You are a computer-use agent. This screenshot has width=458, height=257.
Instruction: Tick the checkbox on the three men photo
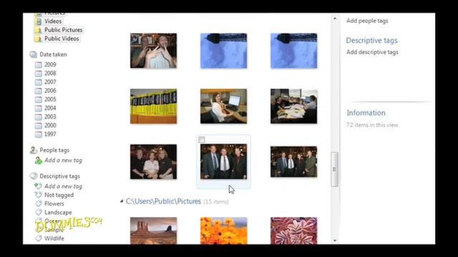pos(202,140)
